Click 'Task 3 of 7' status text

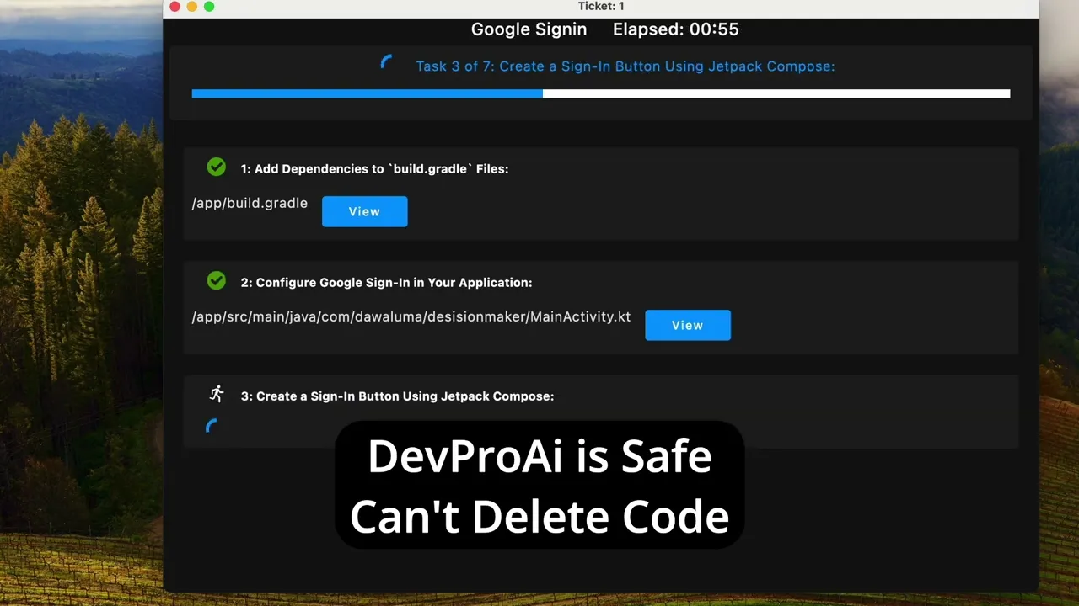[625, 66]
